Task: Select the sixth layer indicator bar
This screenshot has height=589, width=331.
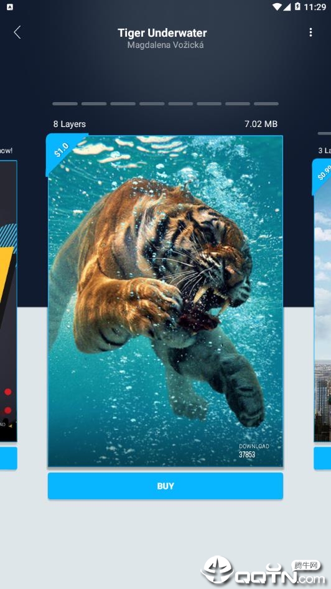Action: pyautogui.click(x=209, y=104)
